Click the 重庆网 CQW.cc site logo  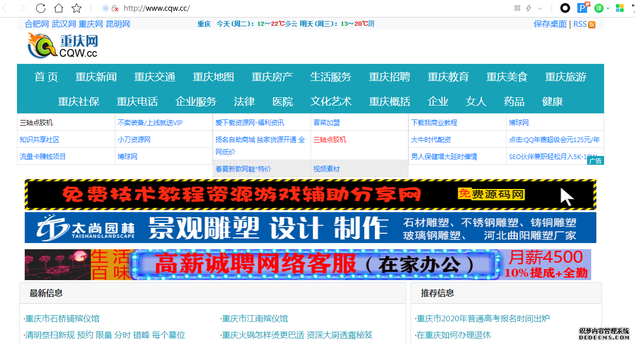click(63, 45)
